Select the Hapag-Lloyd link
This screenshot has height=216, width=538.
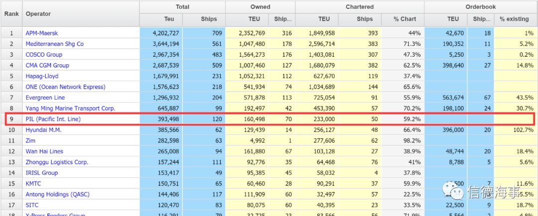(x=42, y=76)
